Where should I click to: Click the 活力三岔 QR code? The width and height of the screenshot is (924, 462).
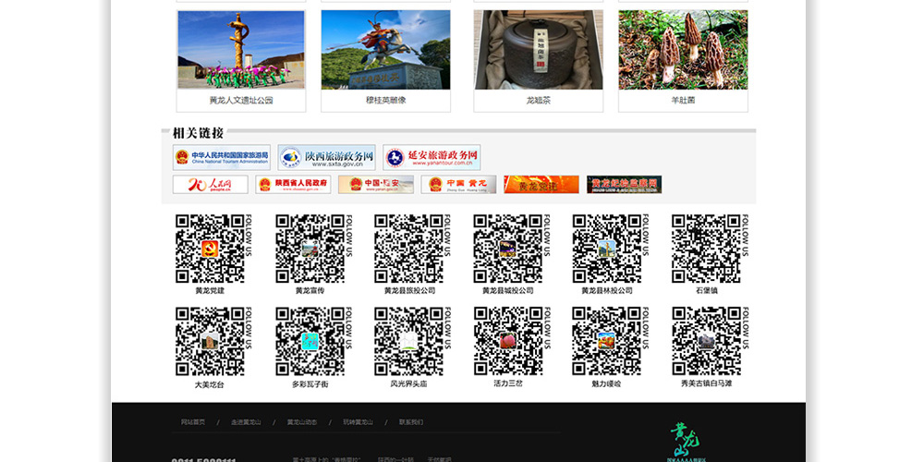tap(508, 341)
